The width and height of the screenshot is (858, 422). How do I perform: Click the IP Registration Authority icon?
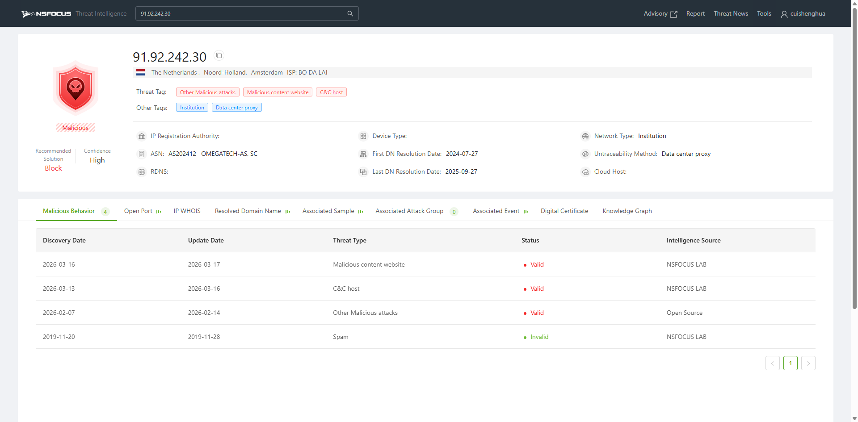click(x=142, y=136)
